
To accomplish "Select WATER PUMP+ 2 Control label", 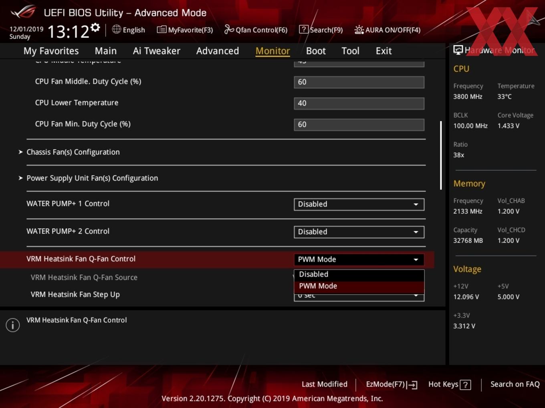I will (x=68, y=231).
